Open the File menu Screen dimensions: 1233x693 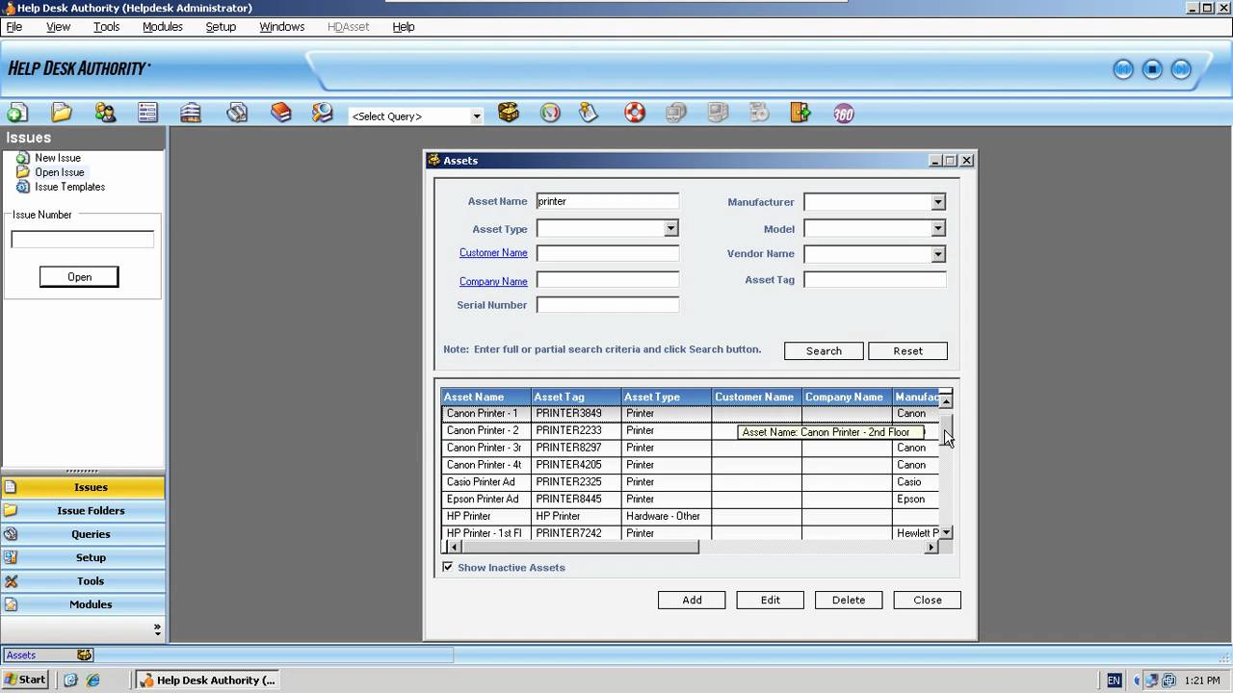click(14, 27)
